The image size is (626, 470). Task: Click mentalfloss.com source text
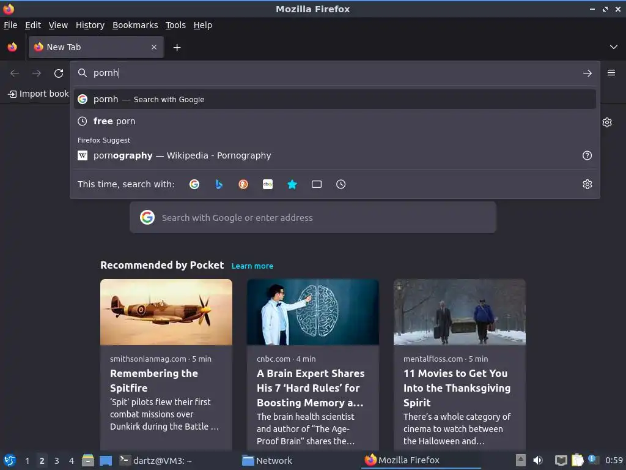coord(433,359)
